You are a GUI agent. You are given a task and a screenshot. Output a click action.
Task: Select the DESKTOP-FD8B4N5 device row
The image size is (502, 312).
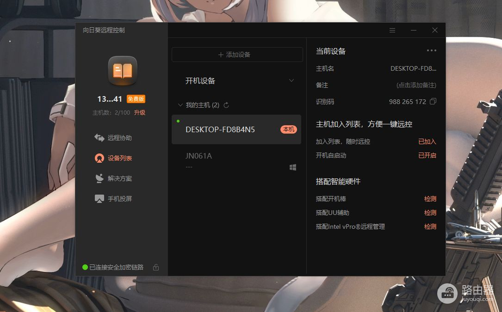click(236, 129)
